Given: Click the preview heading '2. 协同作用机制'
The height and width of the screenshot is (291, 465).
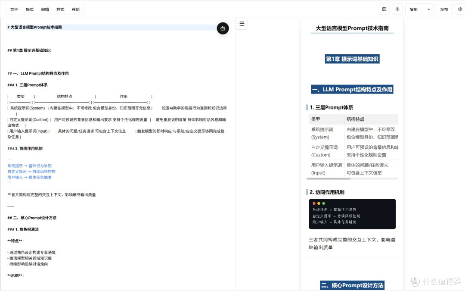Looking at the screenshot, I should pos(327,192).
